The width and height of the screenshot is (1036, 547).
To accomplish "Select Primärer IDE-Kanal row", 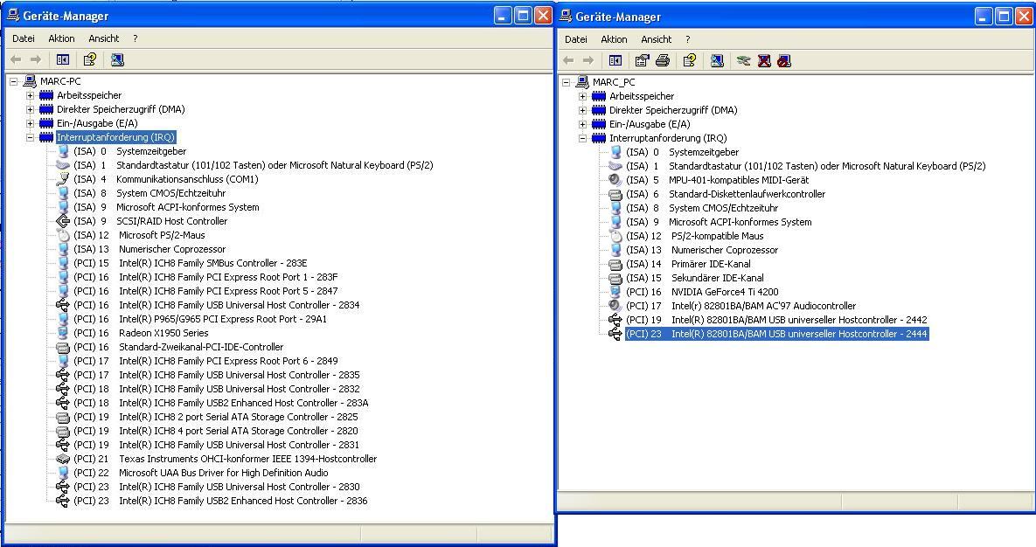I will click(x=688, y=264).
